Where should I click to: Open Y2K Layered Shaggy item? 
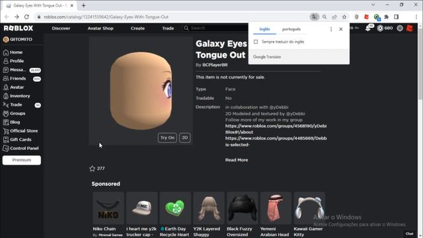(209, 214)
